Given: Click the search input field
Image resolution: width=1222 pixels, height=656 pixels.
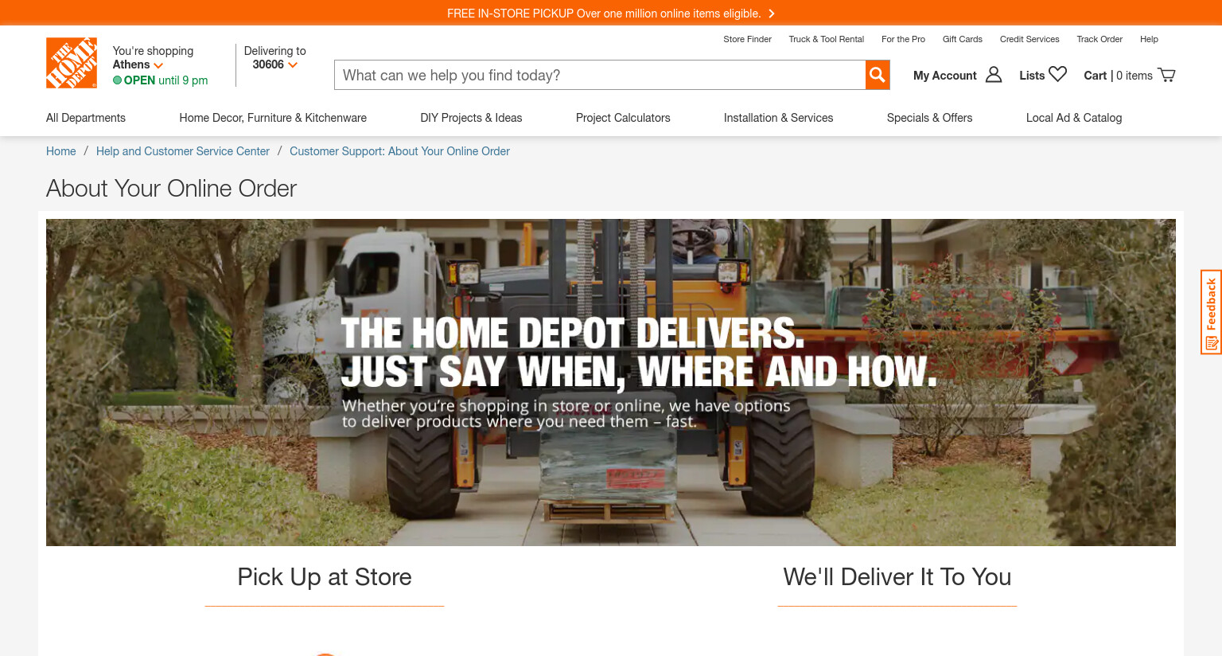Looking at the screenshot, I should (600, 75).
